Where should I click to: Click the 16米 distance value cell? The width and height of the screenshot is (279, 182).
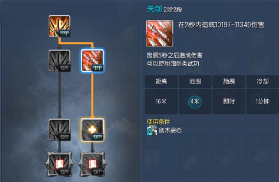click(162, 101)
